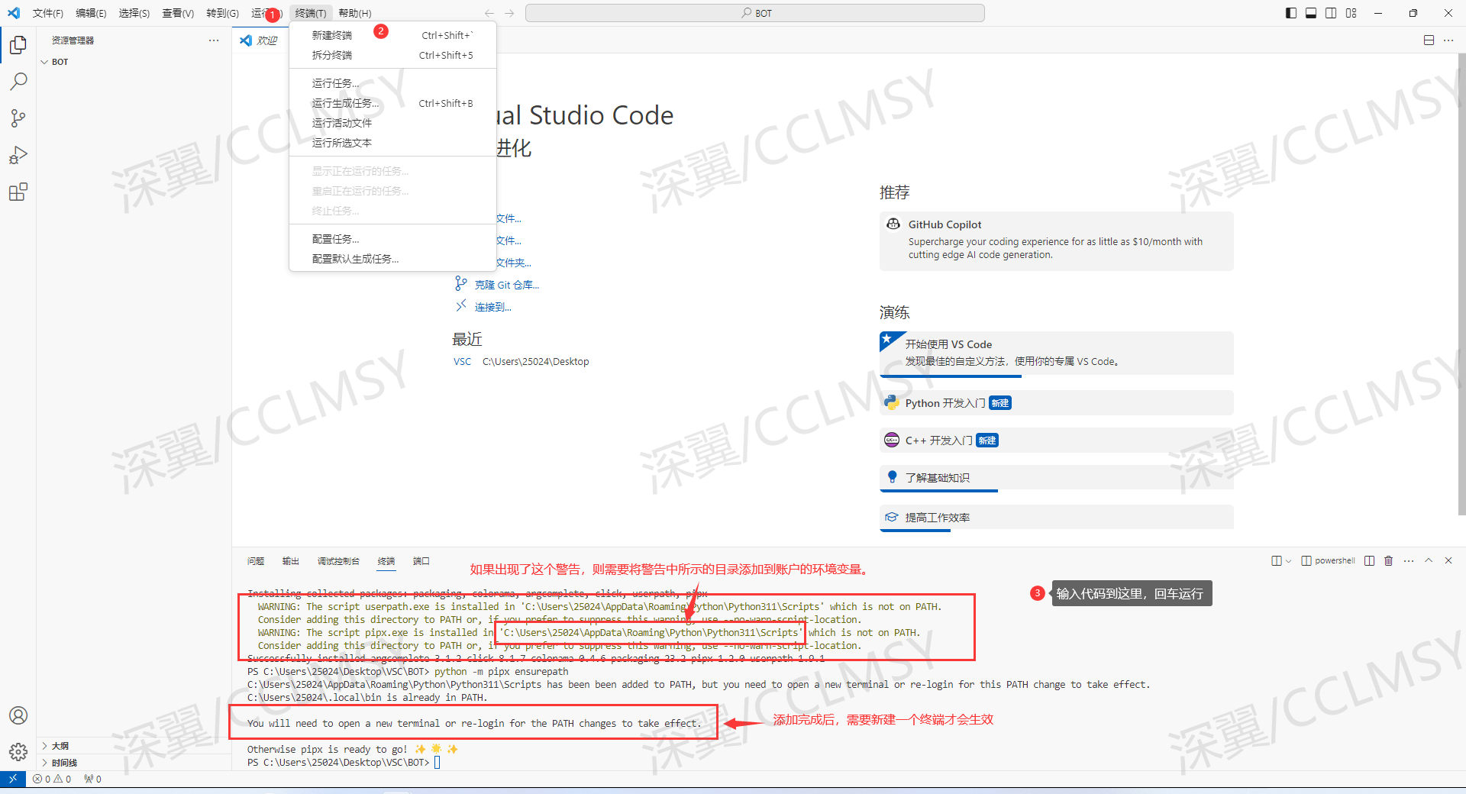1466x794 pixels.
Task: Open C++ 开发入门 walkthrough
Action: tap(1056, 441)
